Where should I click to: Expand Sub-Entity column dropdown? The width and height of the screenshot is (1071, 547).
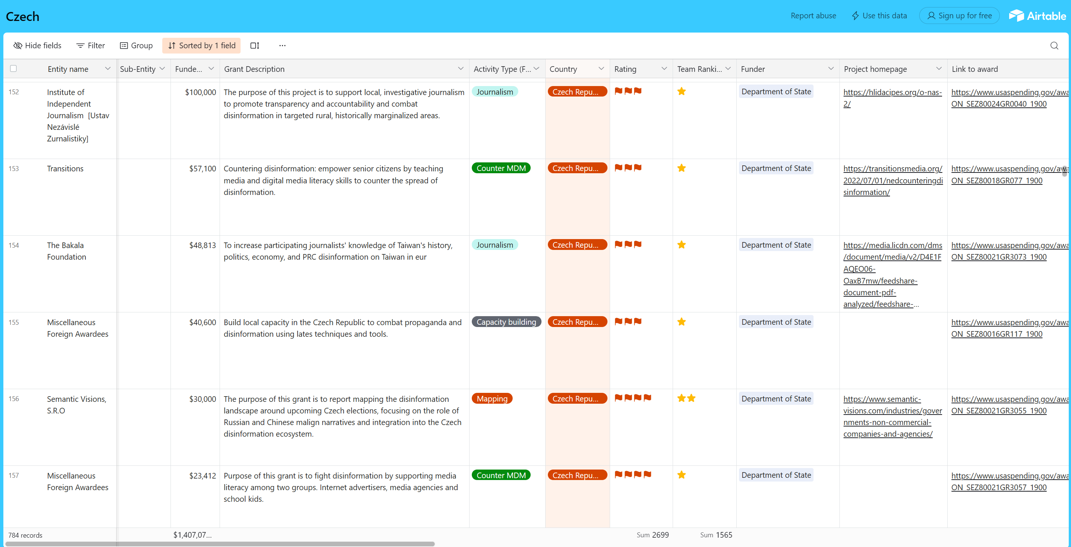(x=162, y=68)
